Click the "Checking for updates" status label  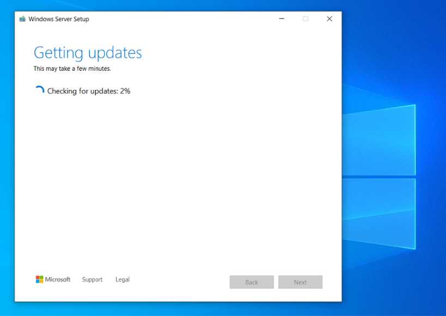coord(82,91)
